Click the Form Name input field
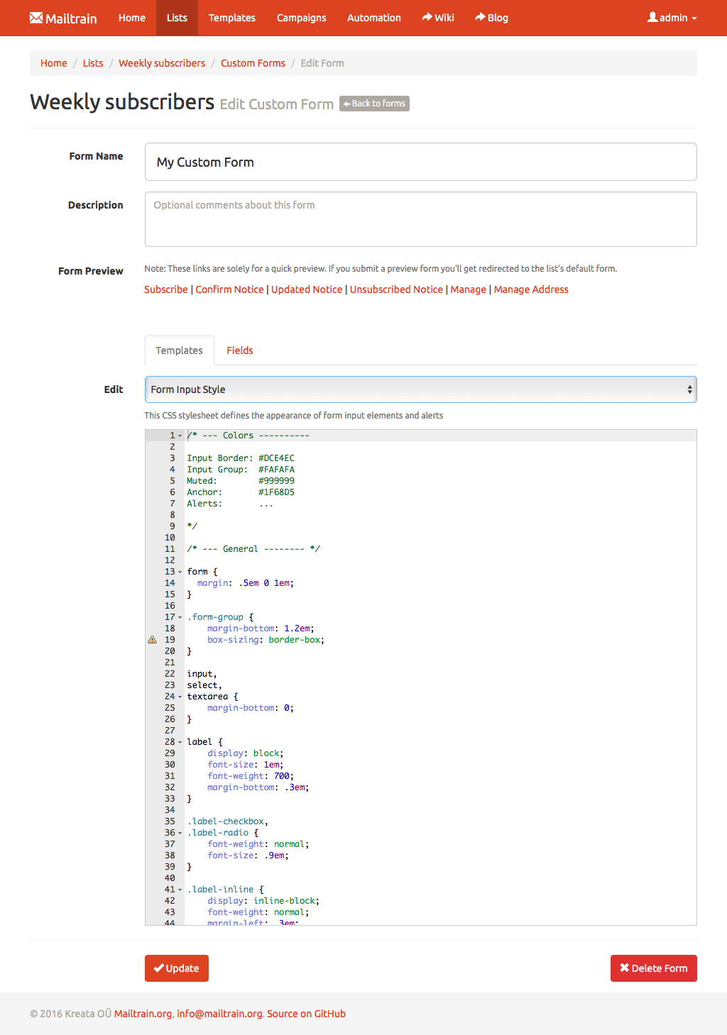Screen dimensions: 727x1035 [420, 162]
